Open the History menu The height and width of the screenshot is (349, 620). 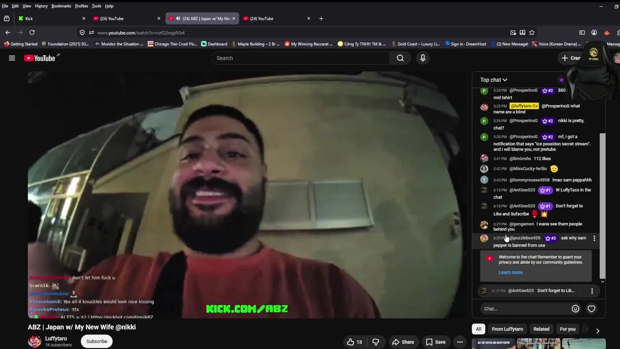(41, 6)
